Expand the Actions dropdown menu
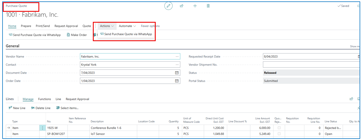Image resolution: width=363 pixels, height=140 pixels. click(x=107, y=26)
